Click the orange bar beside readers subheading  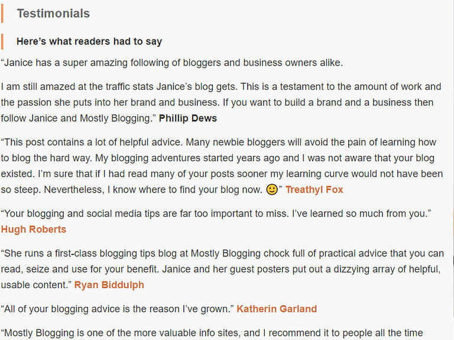[3, 41]
